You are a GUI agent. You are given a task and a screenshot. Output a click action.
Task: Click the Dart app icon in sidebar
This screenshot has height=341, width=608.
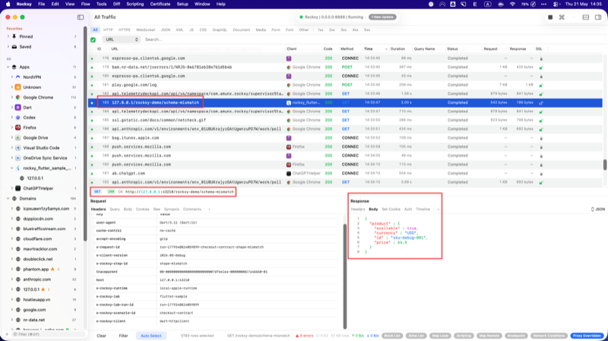pos(17,107)
